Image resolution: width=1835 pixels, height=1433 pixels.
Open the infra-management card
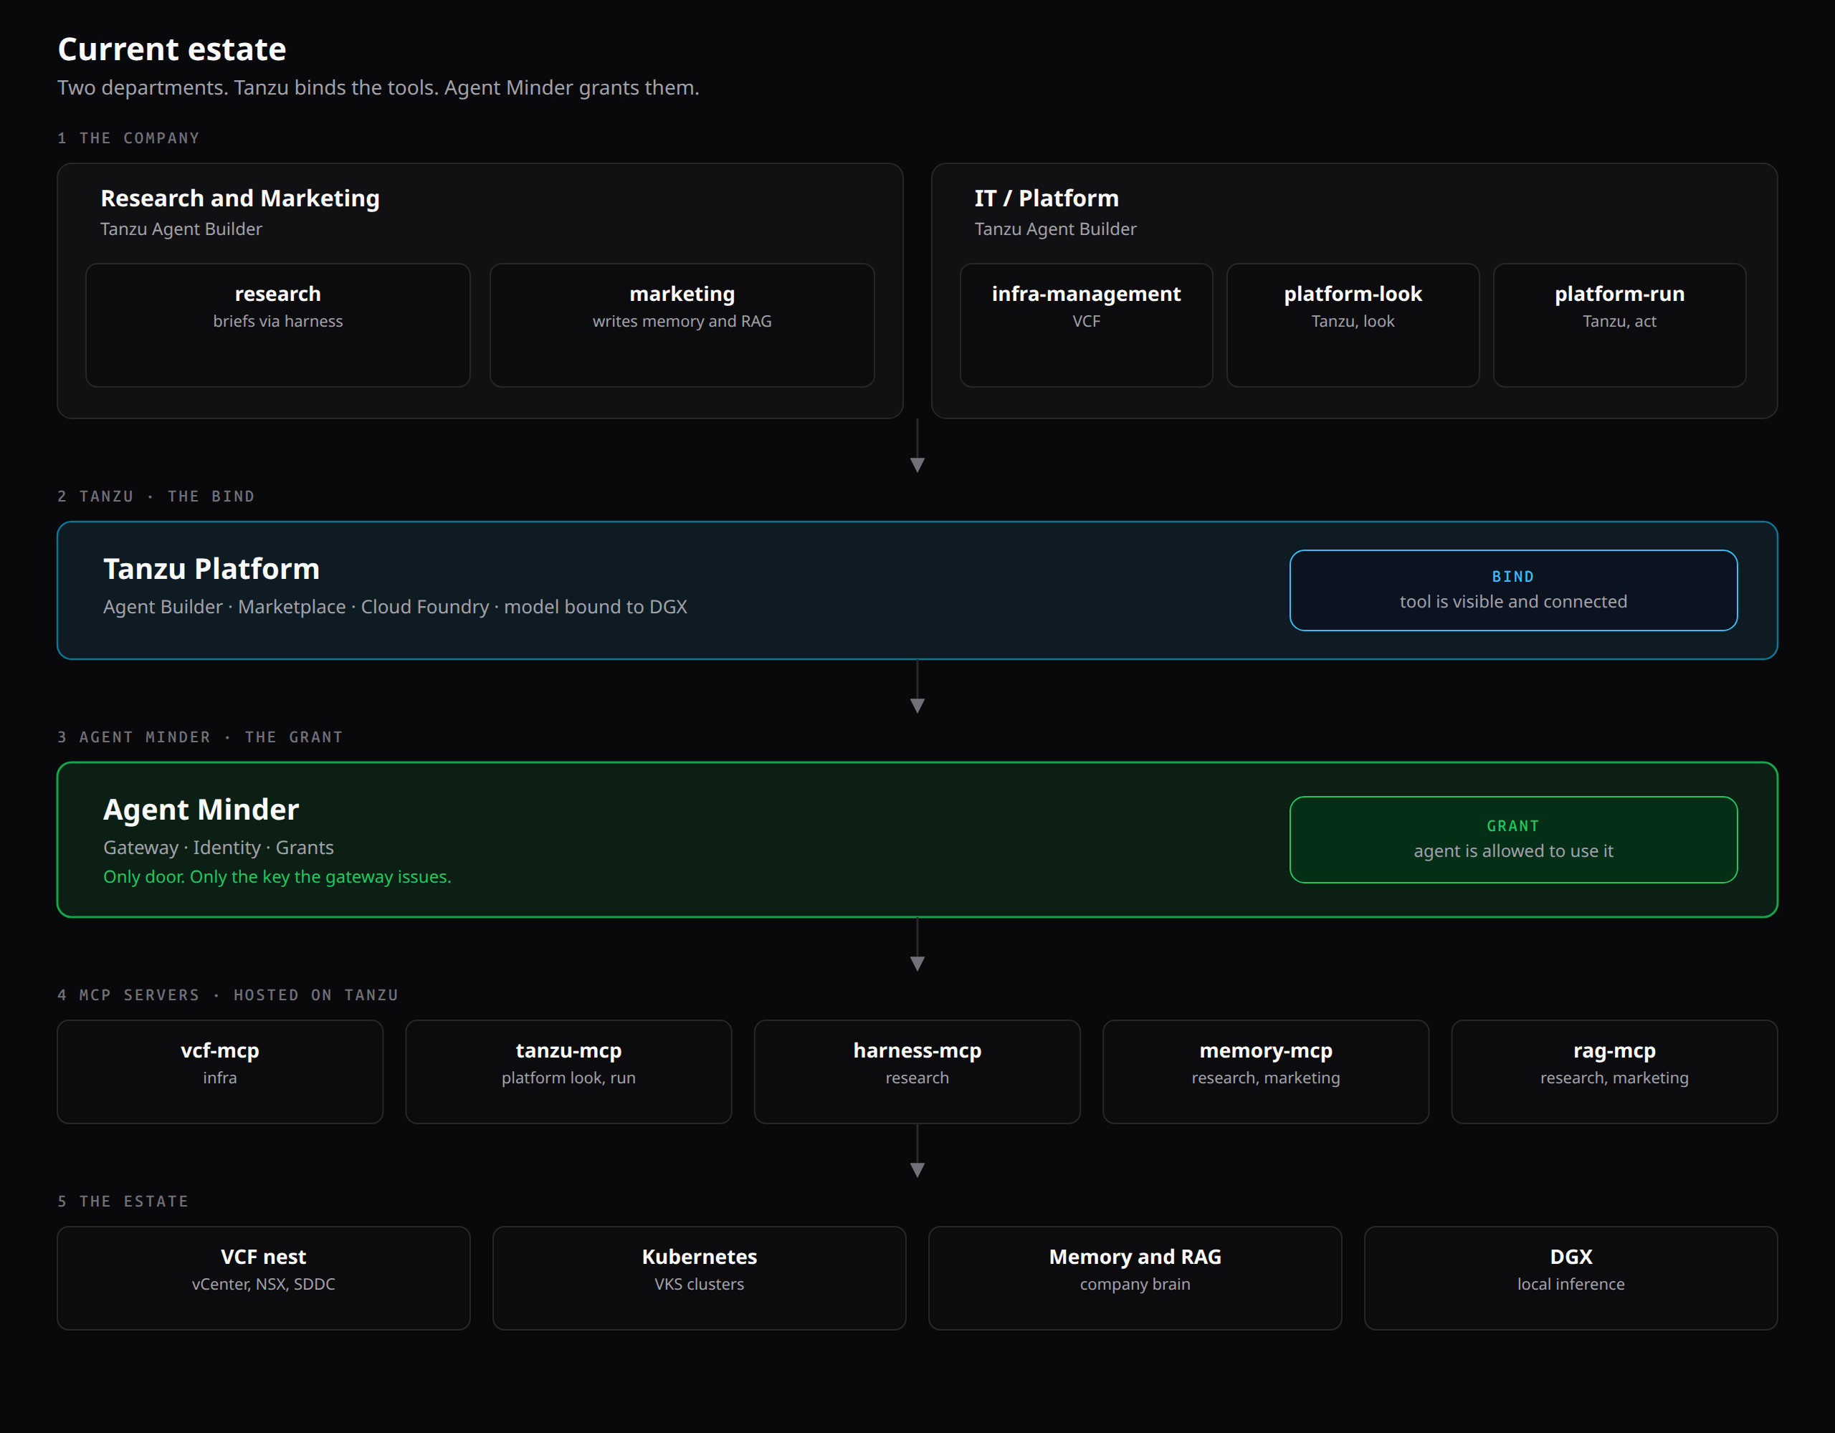pyautogui.click(x=1085, y=325)
